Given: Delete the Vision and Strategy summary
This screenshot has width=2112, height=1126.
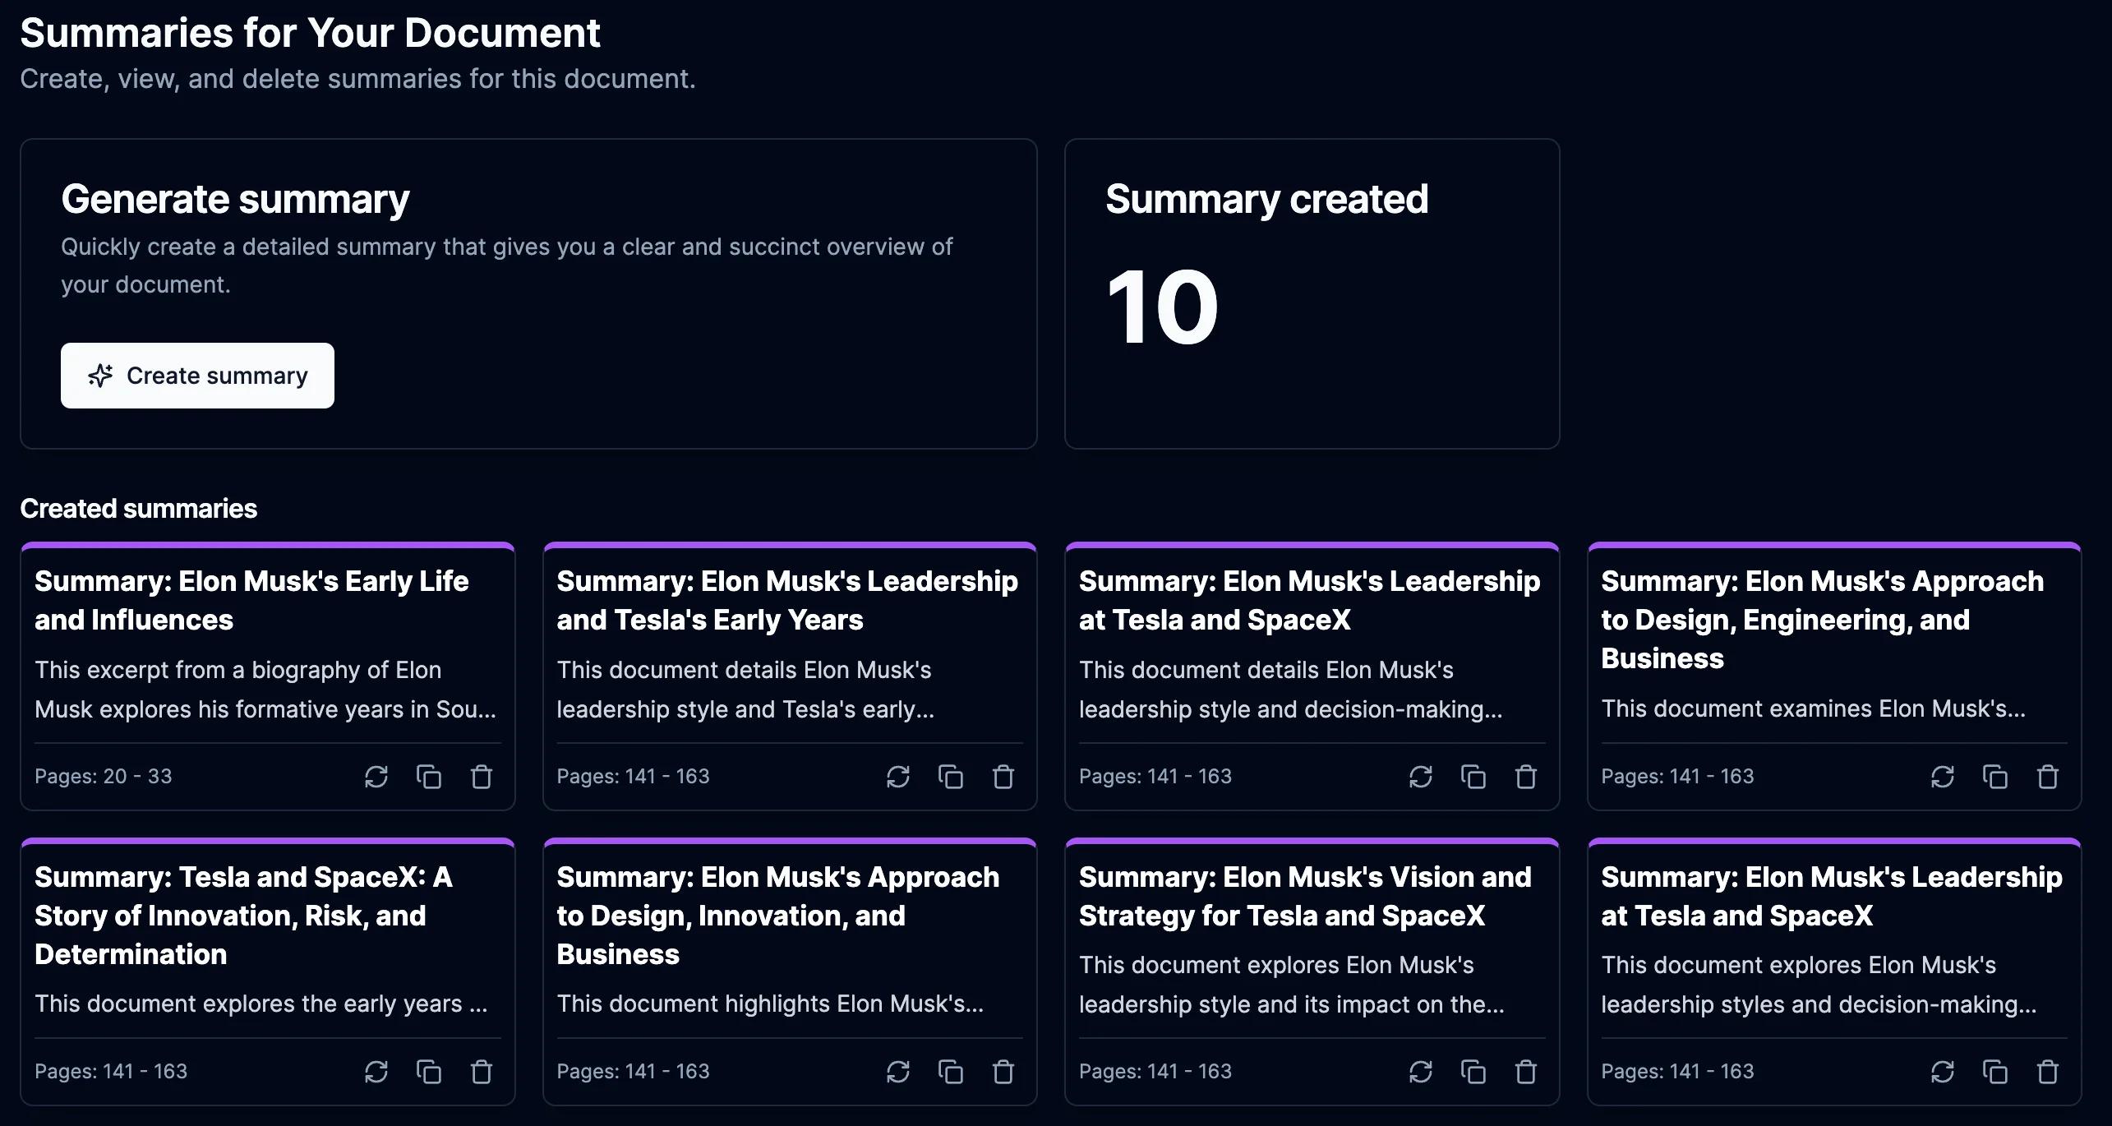Looking at the screenshot, I should tap(1526, 1072).
